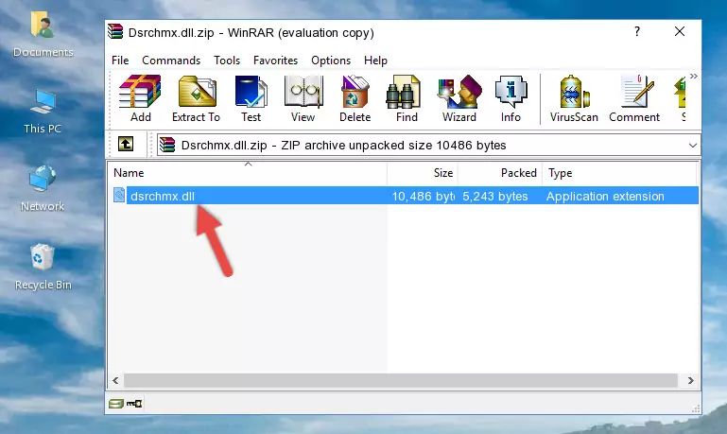727x434 pixels.
Task: Click the Add toolbar icon
Action: pyautogui.click(x=140, y=98)
